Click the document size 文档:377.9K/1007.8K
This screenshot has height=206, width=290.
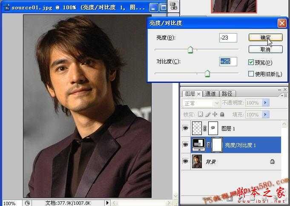68,203
